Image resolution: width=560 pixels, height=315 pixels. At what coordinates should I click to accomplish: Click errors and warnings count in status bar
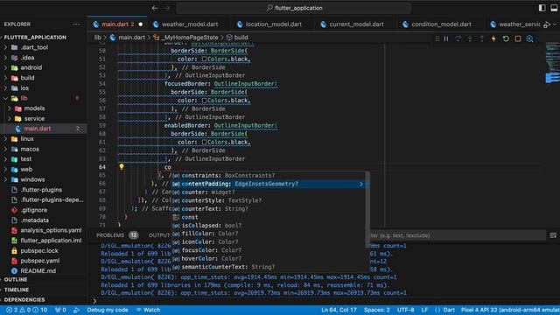pos(26,310)
